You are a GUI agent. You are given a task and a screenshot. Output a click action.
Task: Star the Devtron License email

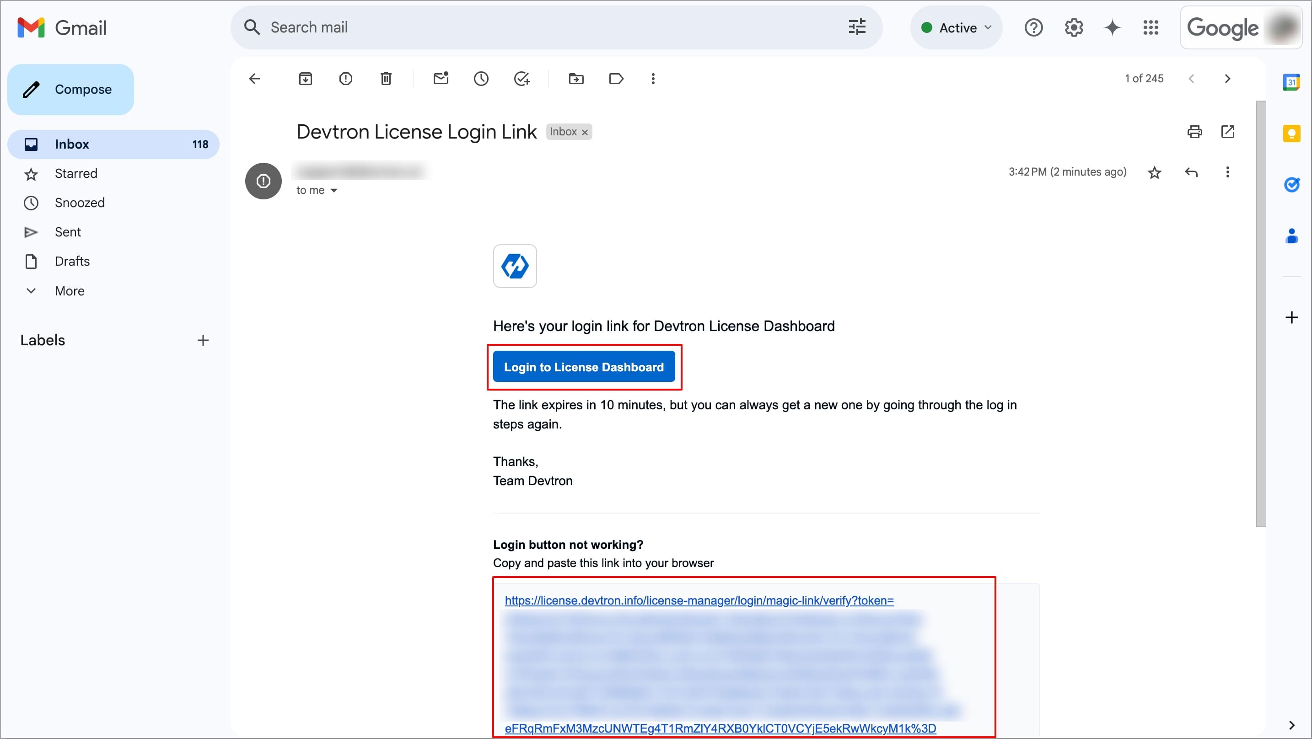1155,172
